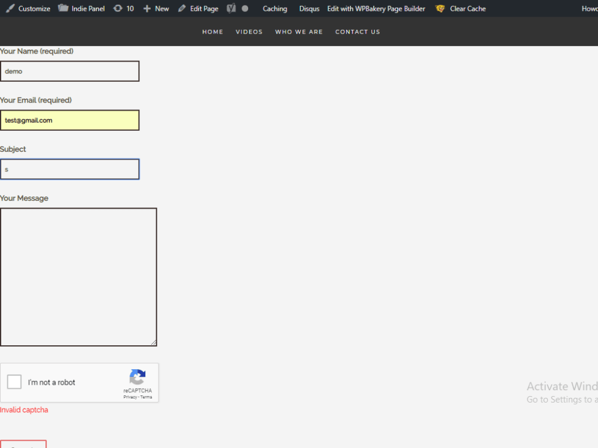Open the CONTACT US page
Image resolution: width=598 pixels, height=448 pixels.
click(x=358, y=32)
